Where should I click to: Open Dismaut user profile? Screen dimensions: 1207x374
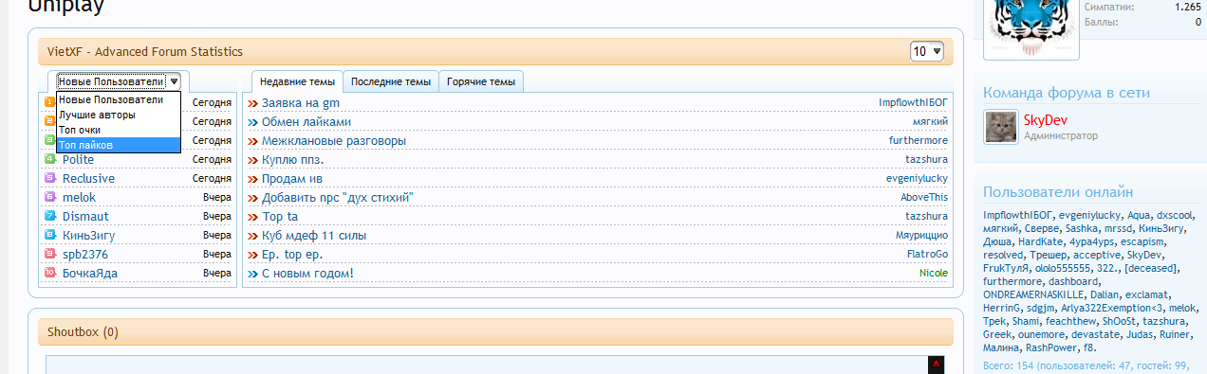[x=85, y=216]
